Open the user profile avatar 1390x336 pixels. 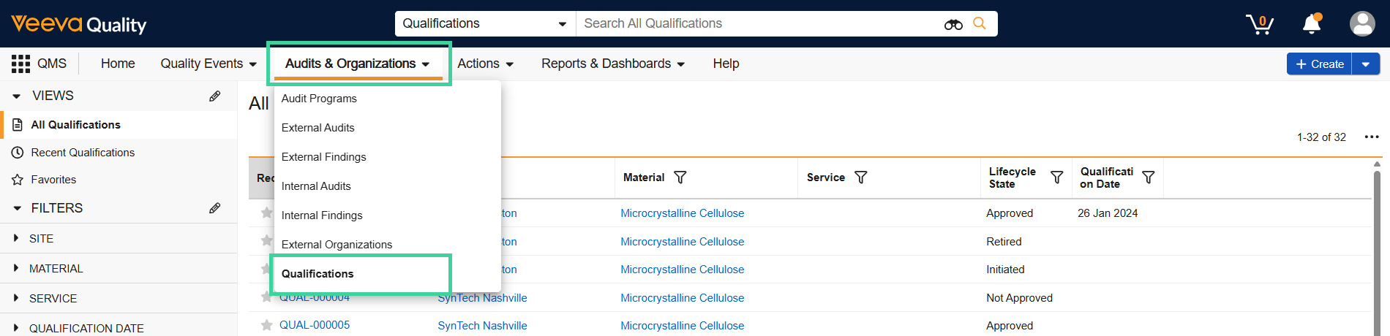tap(1361, 24)
